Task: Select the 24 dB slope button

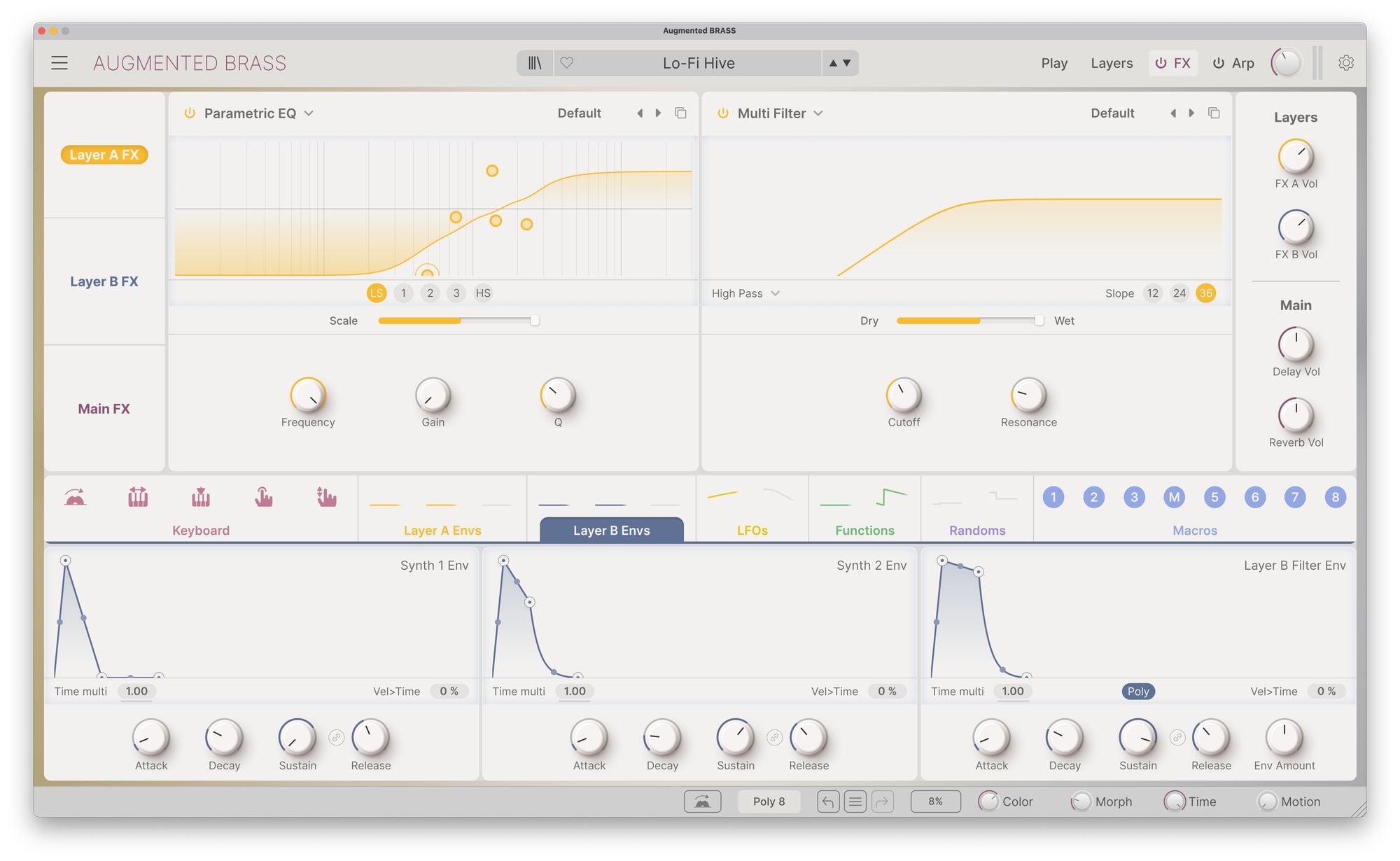Action: point(1179,293)
